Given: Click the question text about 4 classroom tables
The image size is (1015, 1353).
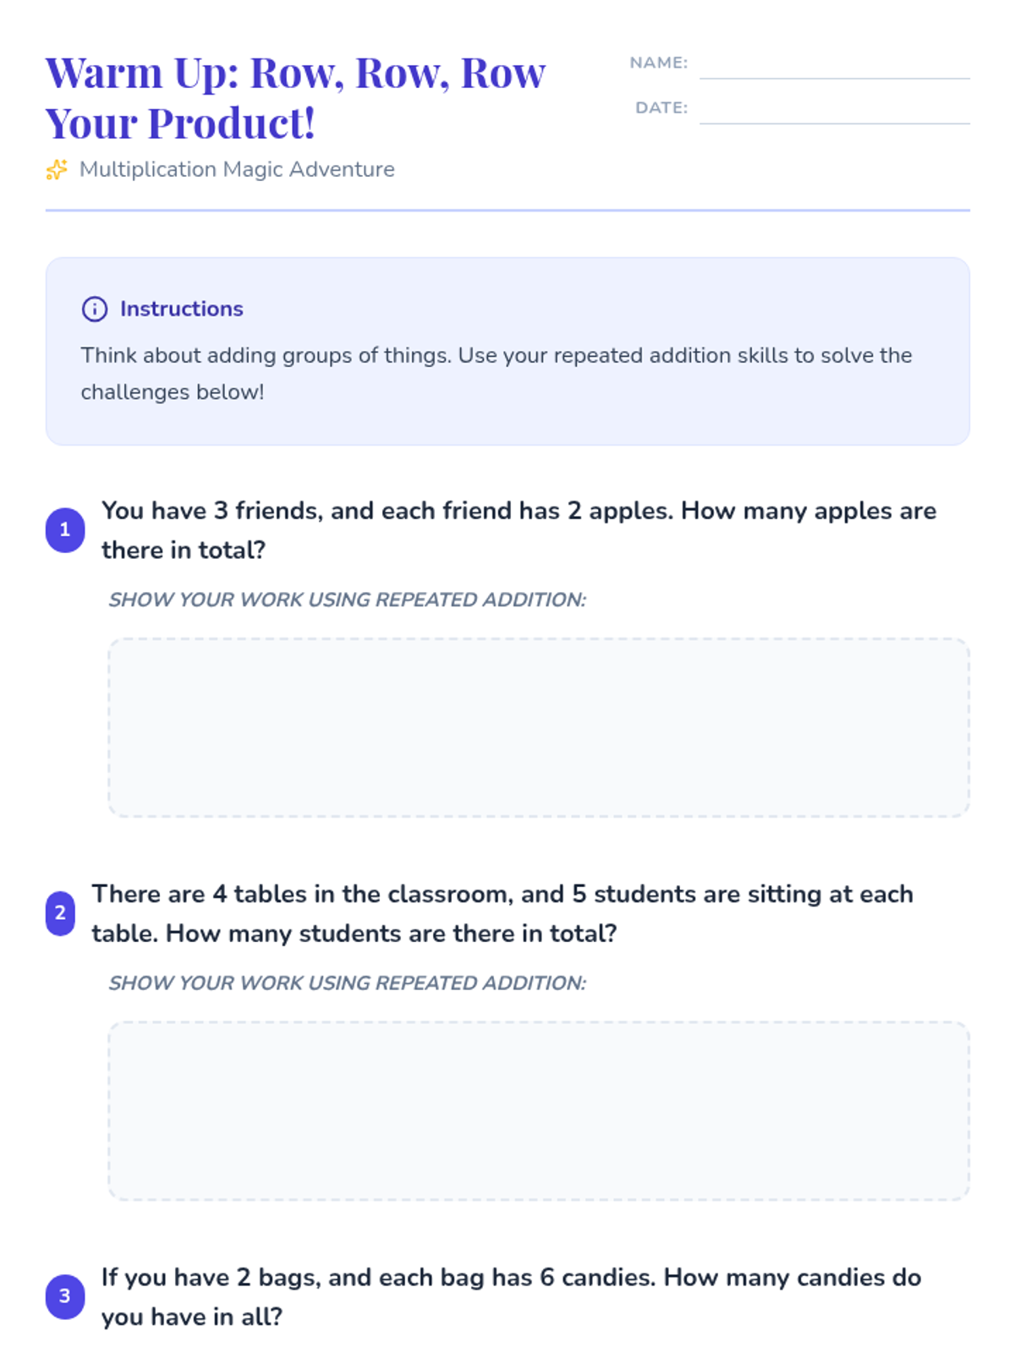Looking at the screenshot, I should 502,913.
